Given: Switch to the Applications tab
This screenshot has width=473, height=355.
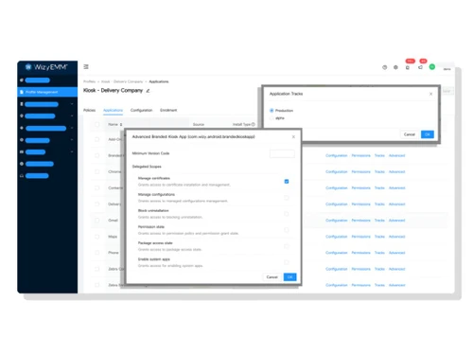Looking at the screenshot, I should [113, 110].
